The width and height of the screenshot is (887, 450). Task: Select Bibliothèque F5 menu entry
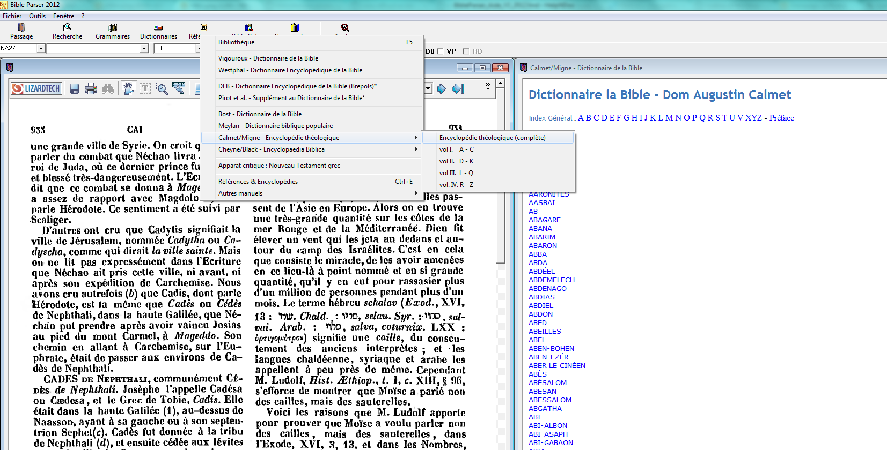312,42
